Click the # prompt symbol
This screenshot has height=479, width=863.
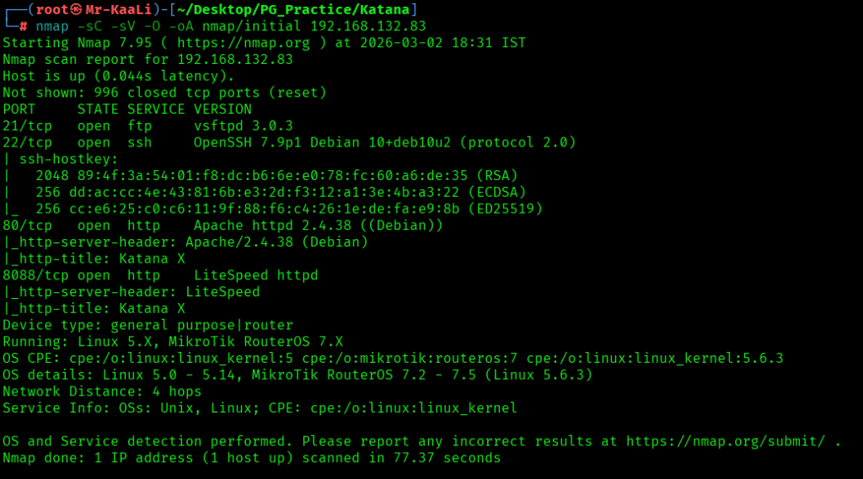(x=23, y=25)
